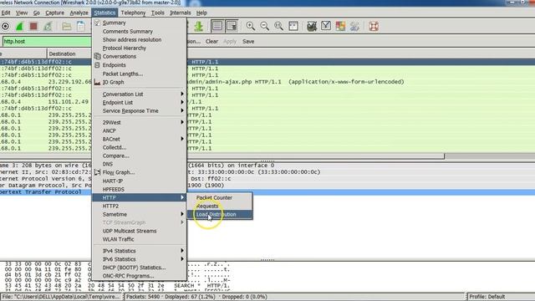Image resolution: width=535 pixels, height=301 pixels.
Task: Expand Service Response Time submenu arrow
Action: [182, 110]
